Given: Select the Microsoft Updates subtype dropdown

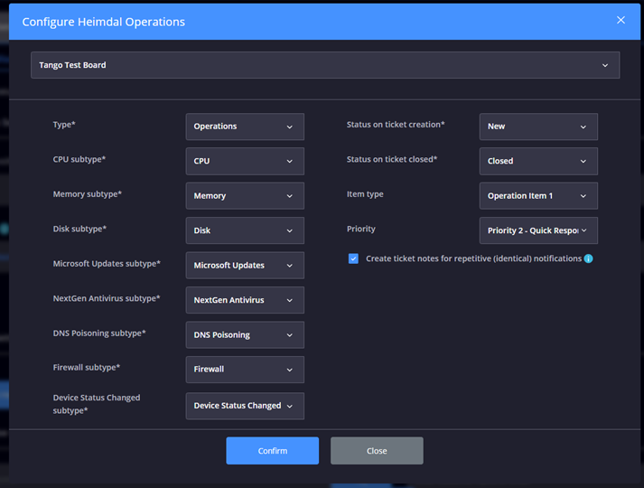Looking at the screenshot, I should click(245, 266).
